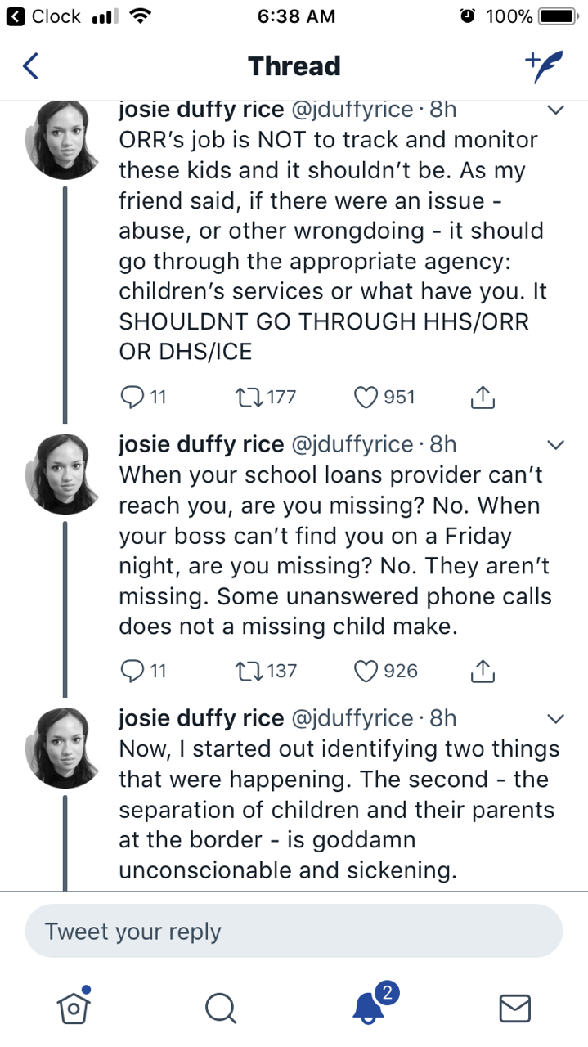Compose a new tweet with feather icon
The width and height of the screenshot is (588, 1047).
tap(543, 66)
